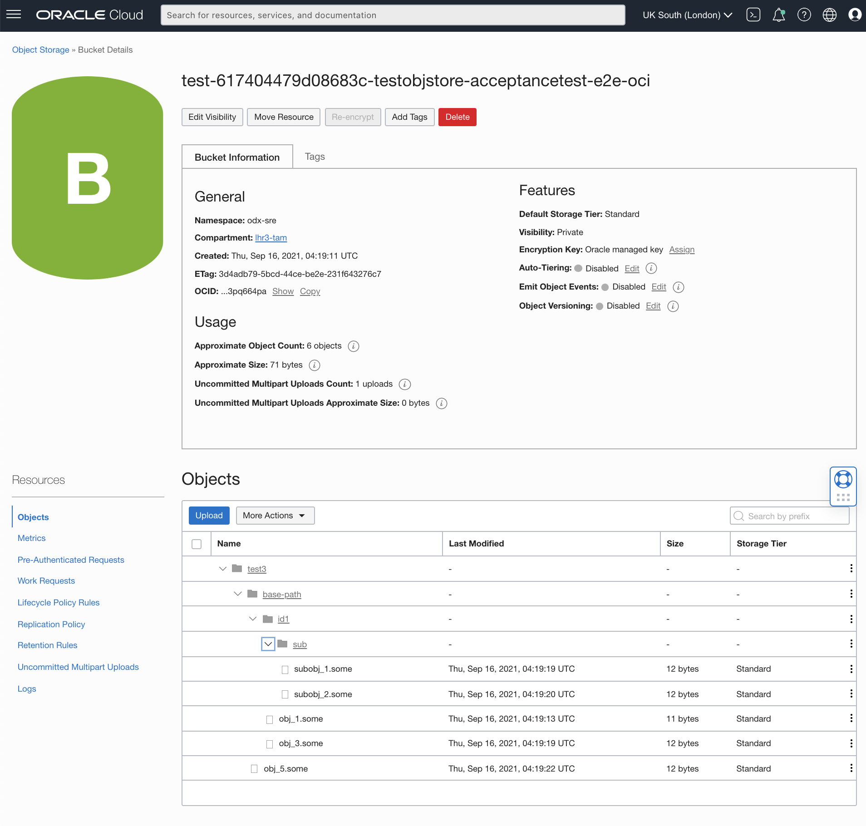Open the Cloud Shell developer tools icon

point(753,15)
